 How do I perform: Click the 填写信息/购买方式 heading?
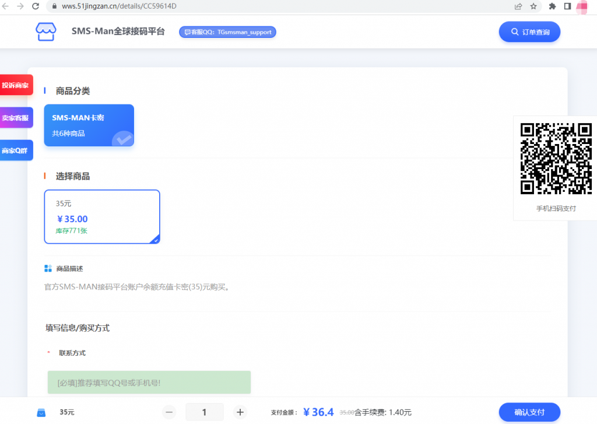tap(78, 328)
